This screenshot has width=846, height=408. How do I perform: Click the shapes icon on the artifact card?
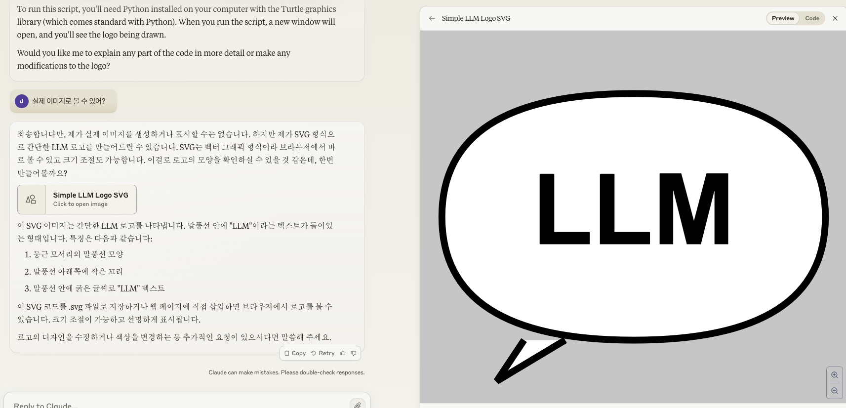[x=31, y=200]
